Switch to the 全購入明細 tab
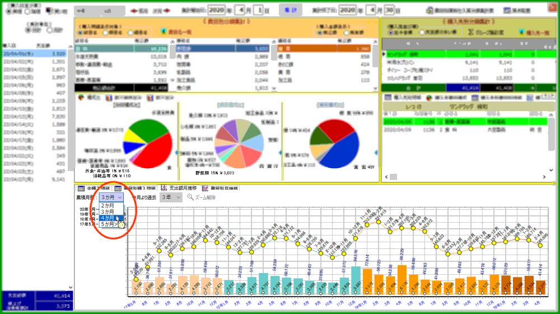 click(94, 188)
